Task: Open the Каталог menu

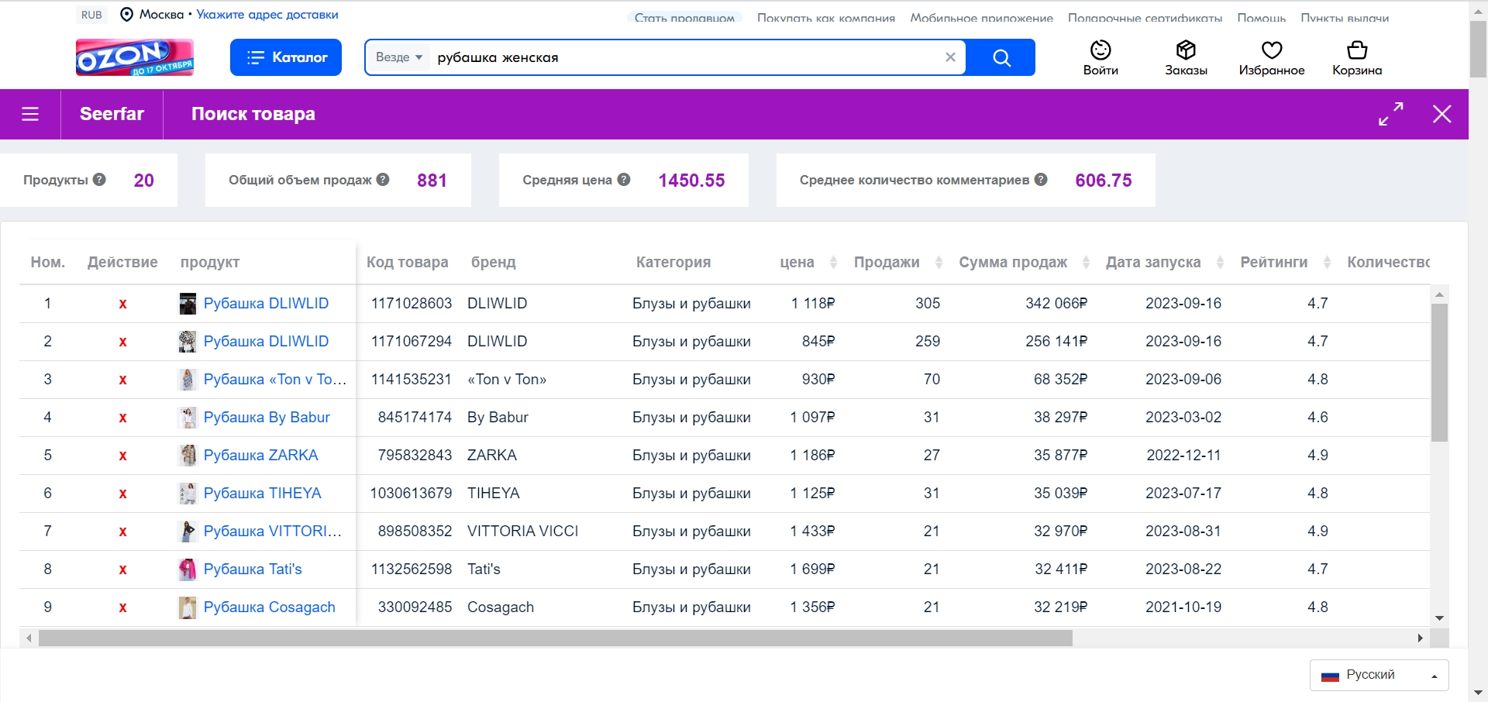Action: click(286, 57)
